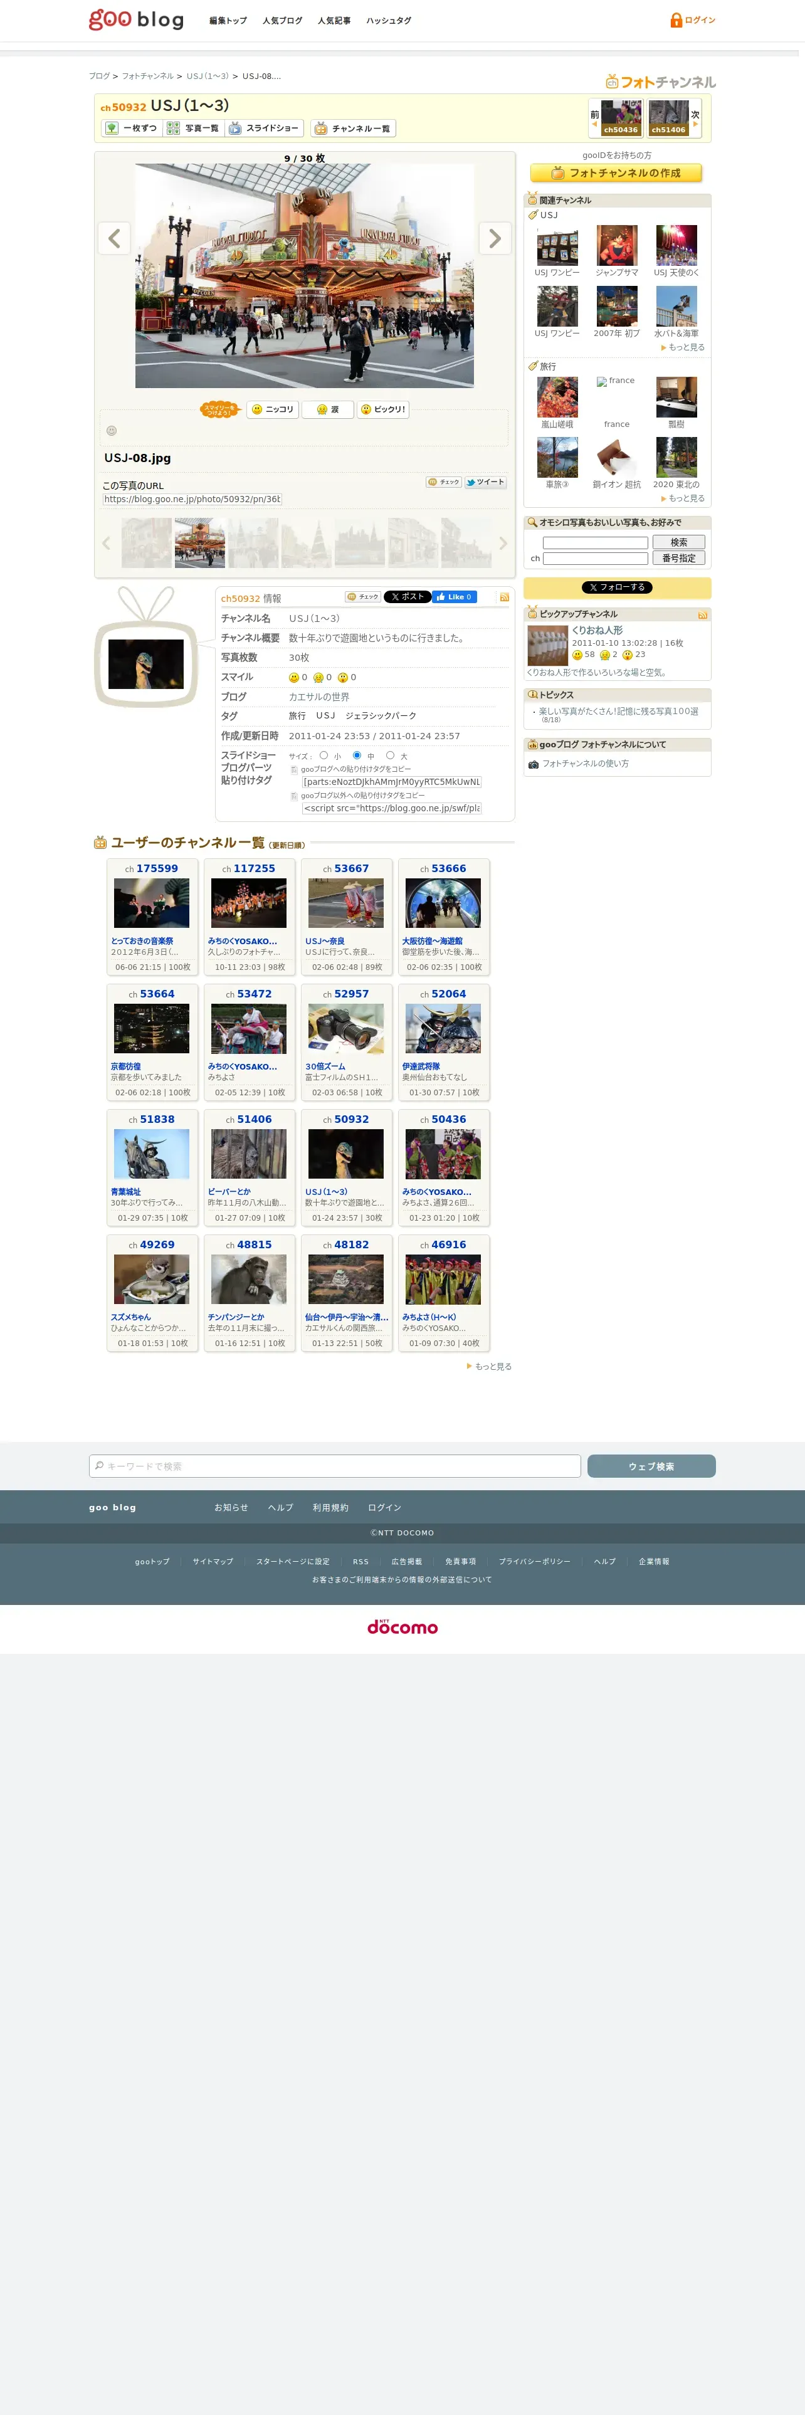Open single photo view (一枚ずつ)
The height and width of the screenshot is (2415, 805).
pos(131,129)
